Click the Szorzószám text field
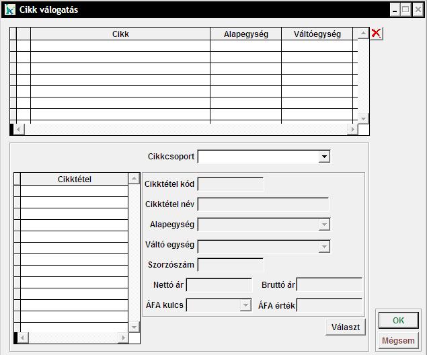Viewport: 427px width, 355px height. [x=231, y=265]
